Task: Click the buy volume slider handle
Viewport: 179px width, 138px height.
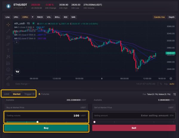Action: (38, 122)
